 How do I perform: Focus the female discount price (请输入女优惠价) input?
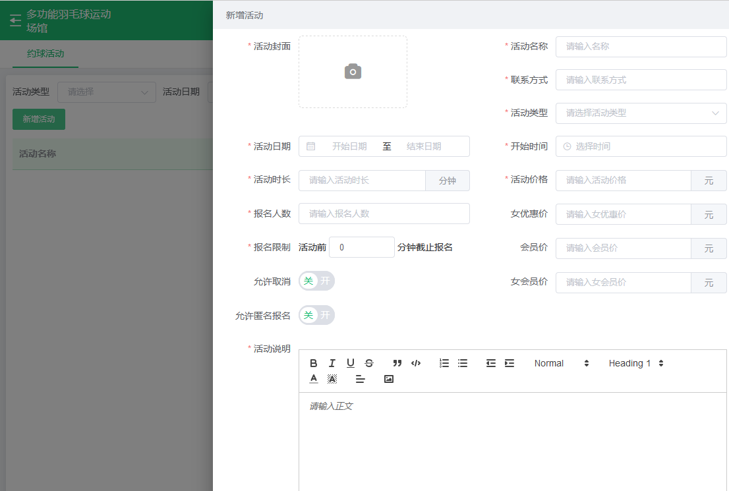click(624, 214)
